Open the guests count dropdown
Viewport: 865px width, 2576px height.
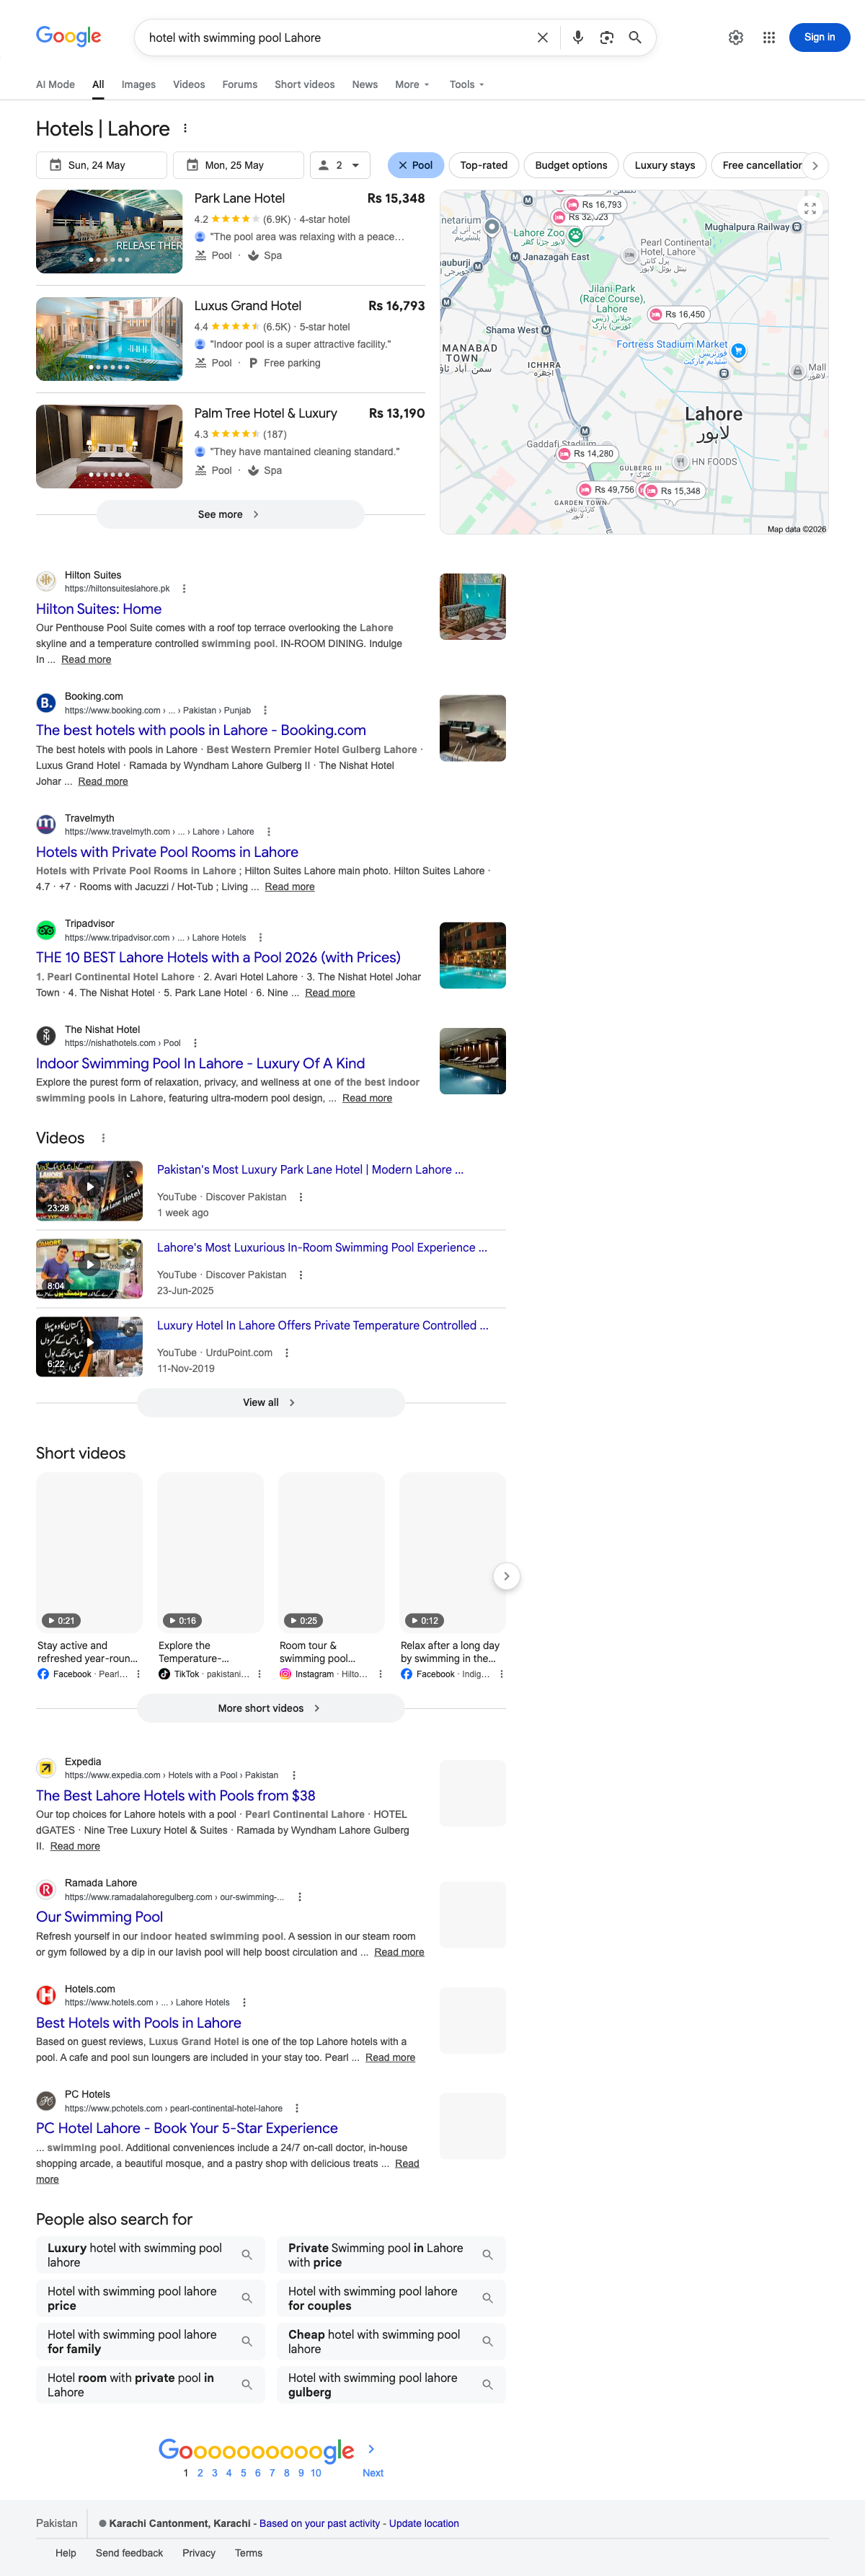click(341, 166)
